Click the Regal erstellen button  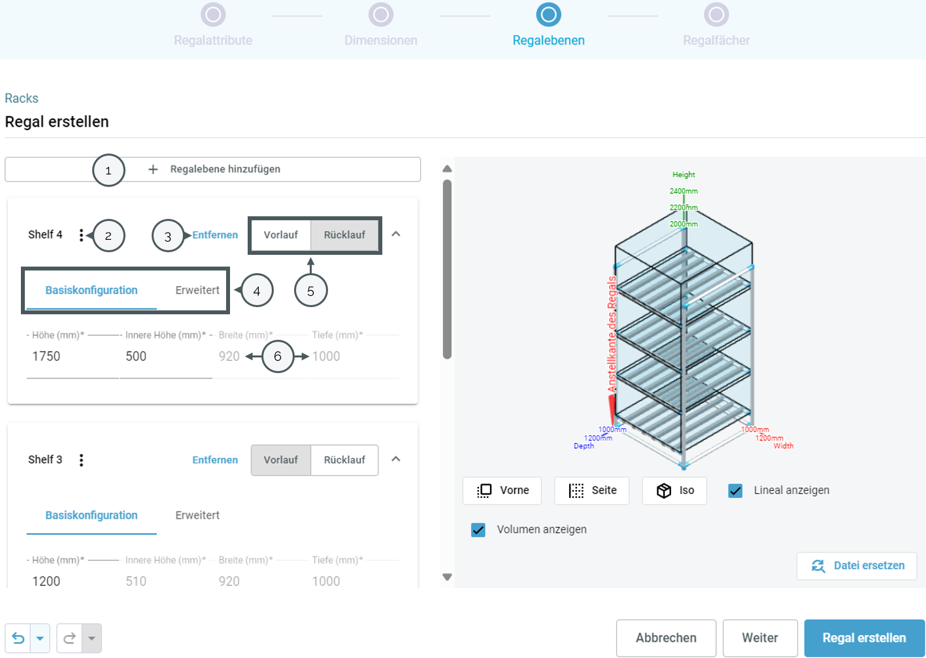click(x=864, y=638)
